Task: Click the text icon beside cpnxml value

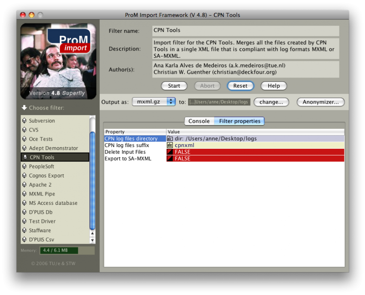Action: tap(170, 145)
